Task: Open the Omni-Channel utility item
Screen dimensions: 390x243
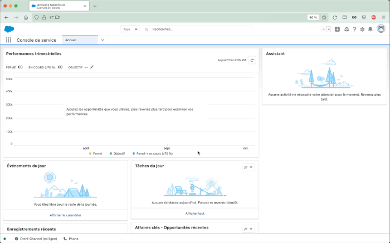Action: (36, 239)
